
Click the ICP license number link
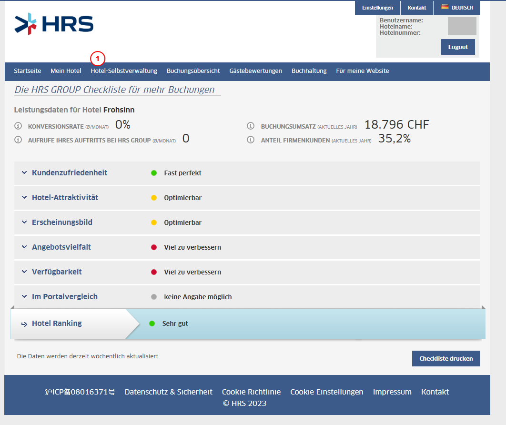coord(80,392)
